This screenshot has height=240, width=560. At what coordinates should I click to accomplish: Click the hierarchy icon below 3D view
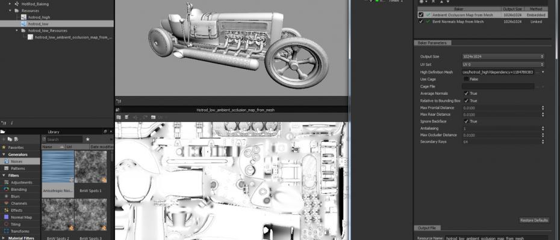pos(119,101)
